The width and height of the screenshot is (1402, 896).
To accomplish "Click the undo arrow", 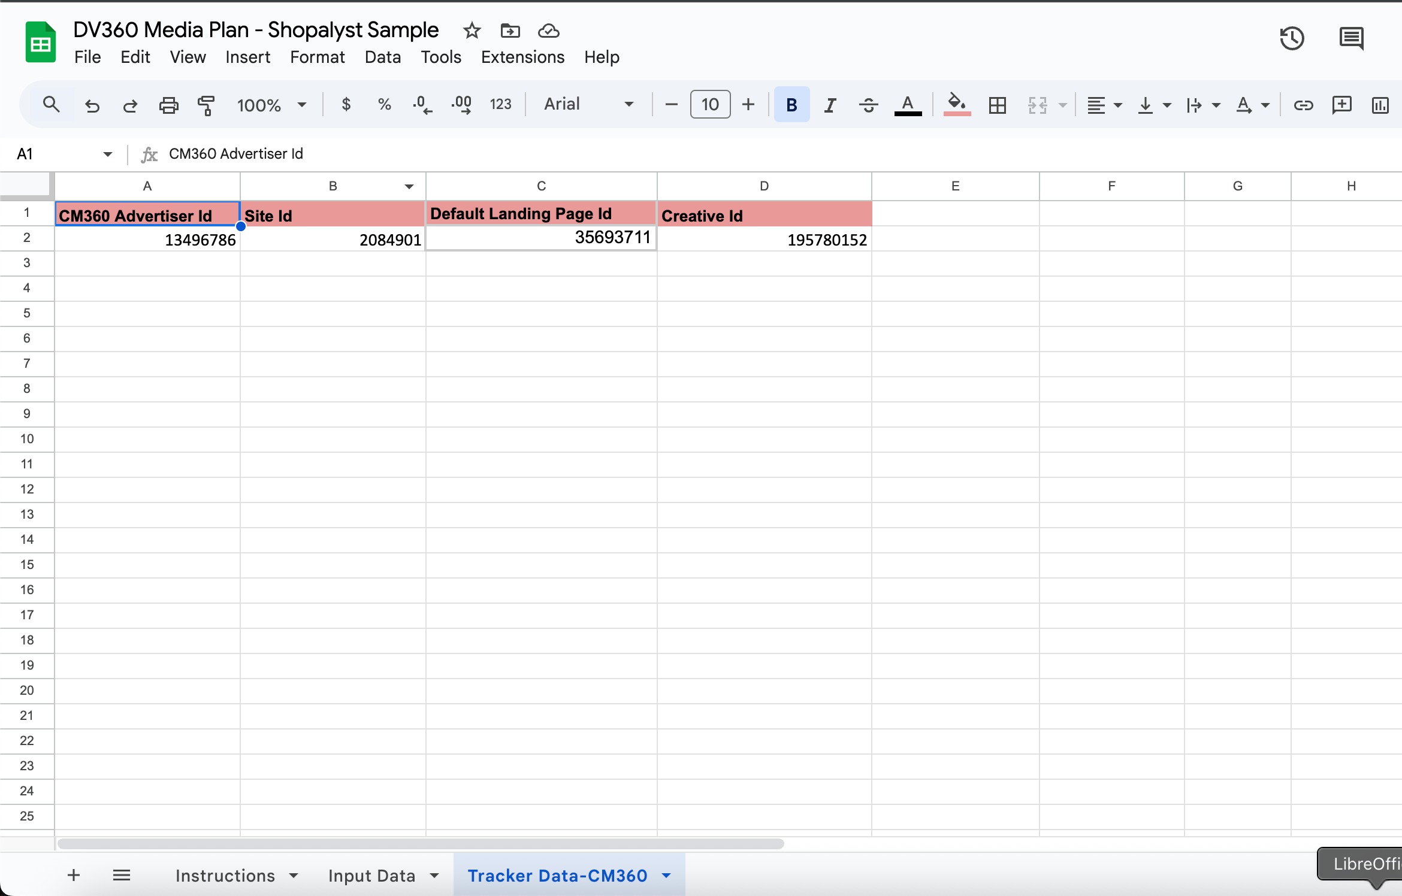I will 92,105.
